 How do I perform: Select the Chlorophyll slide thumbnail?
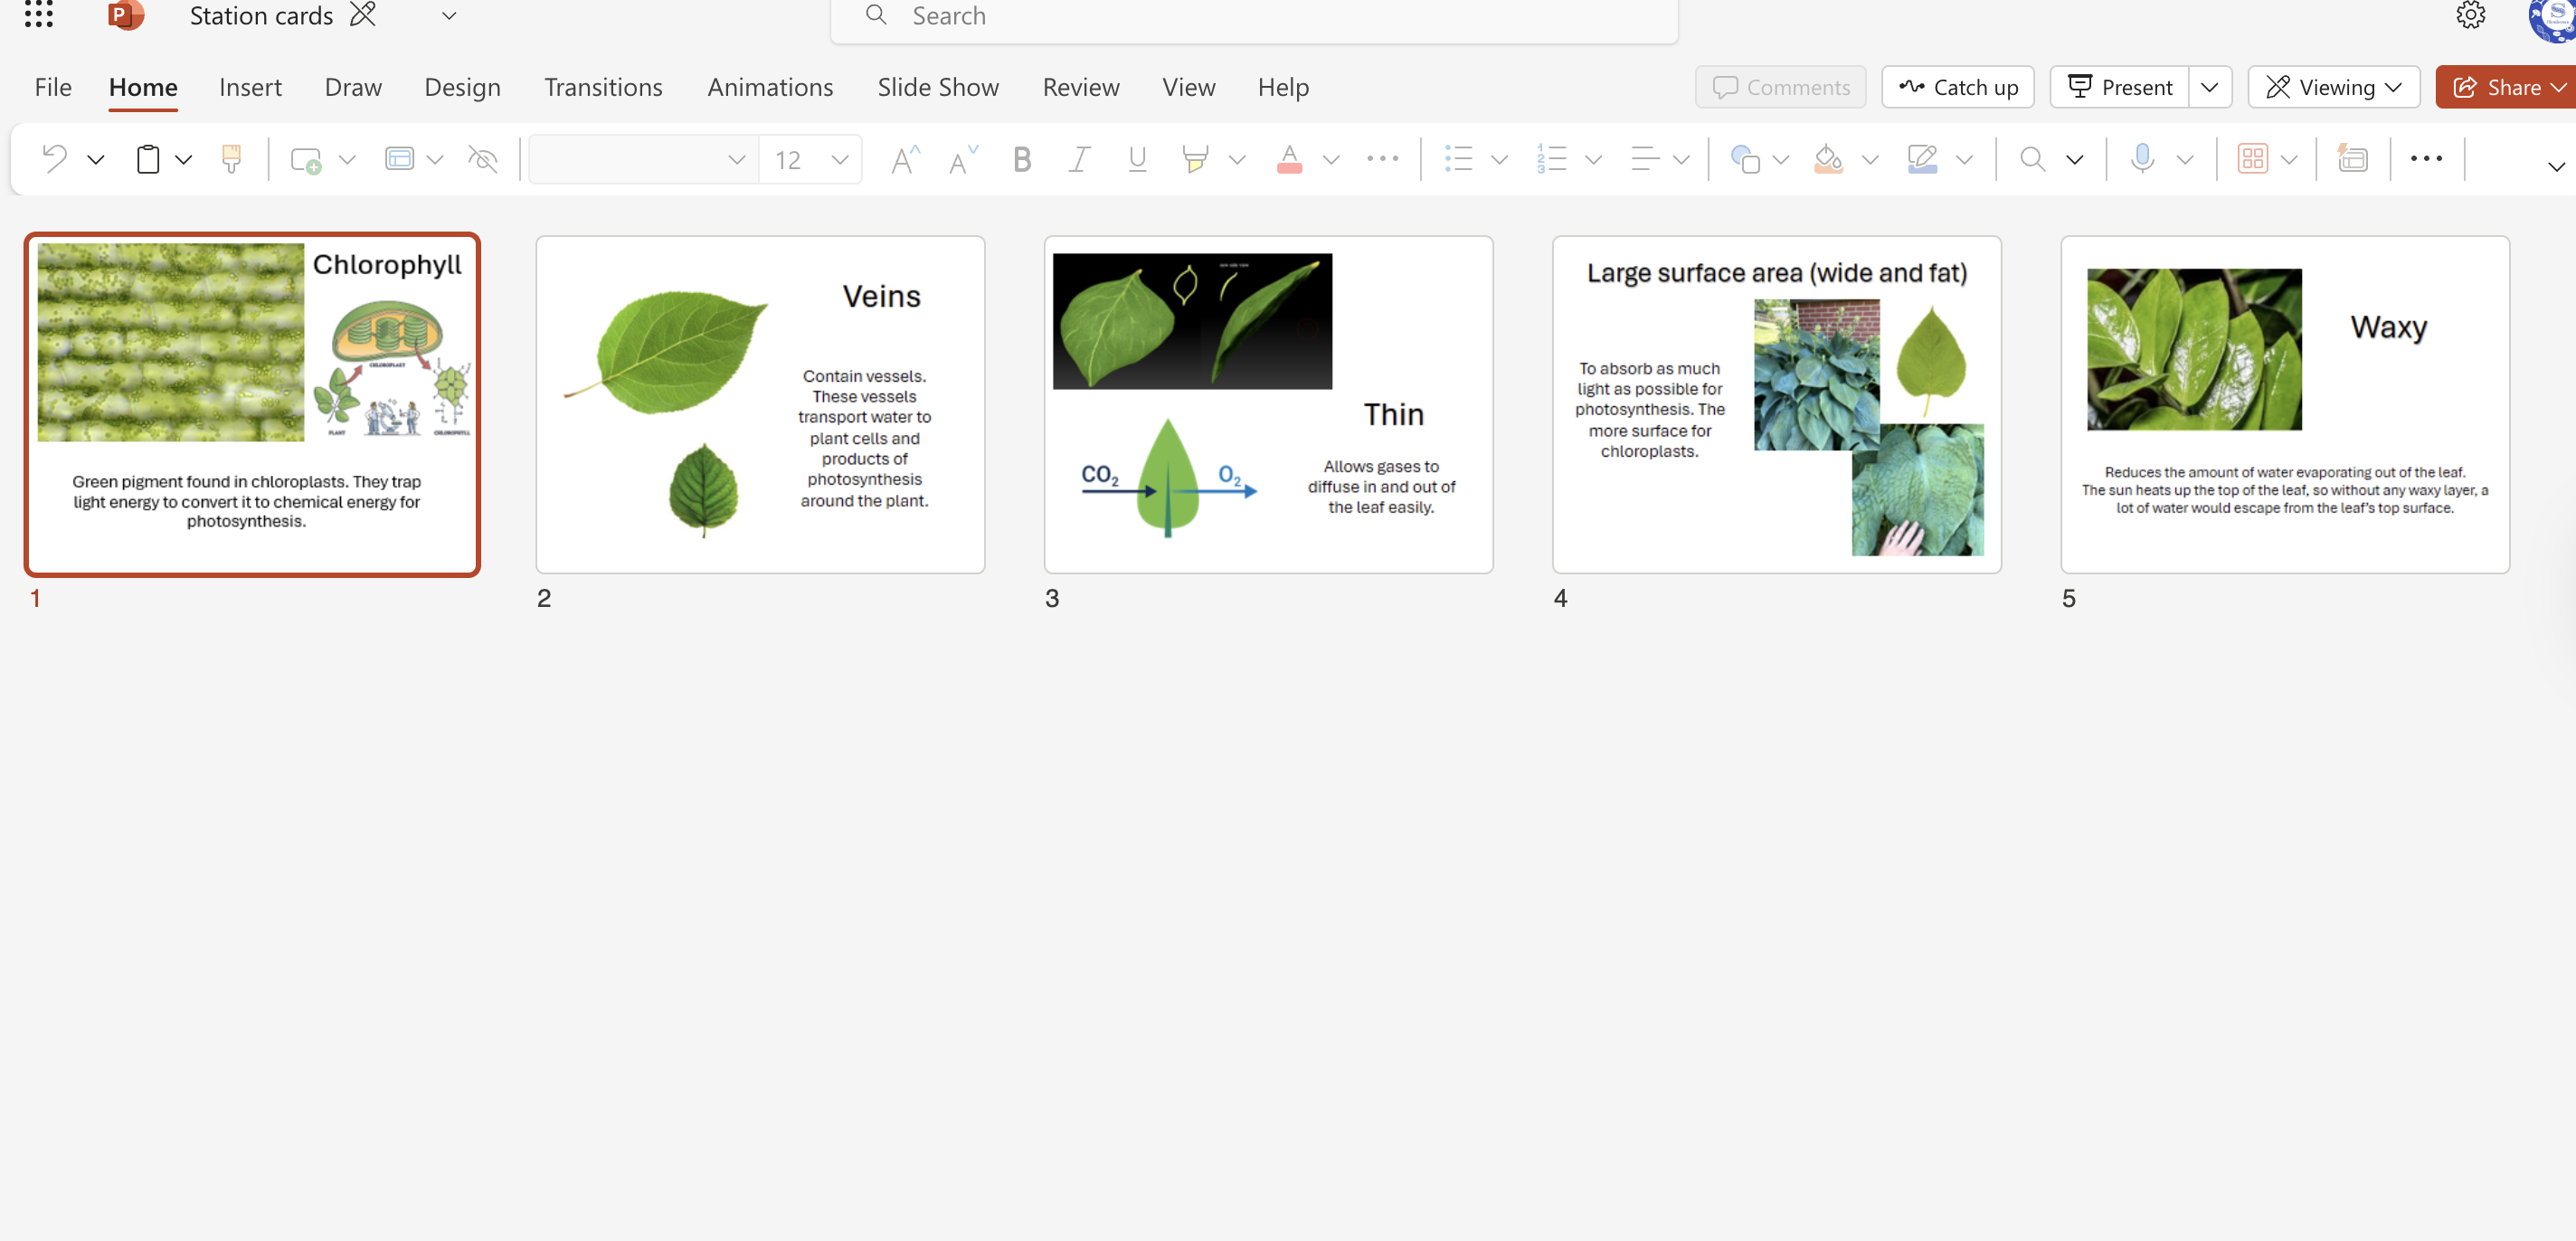click(252, 404)
